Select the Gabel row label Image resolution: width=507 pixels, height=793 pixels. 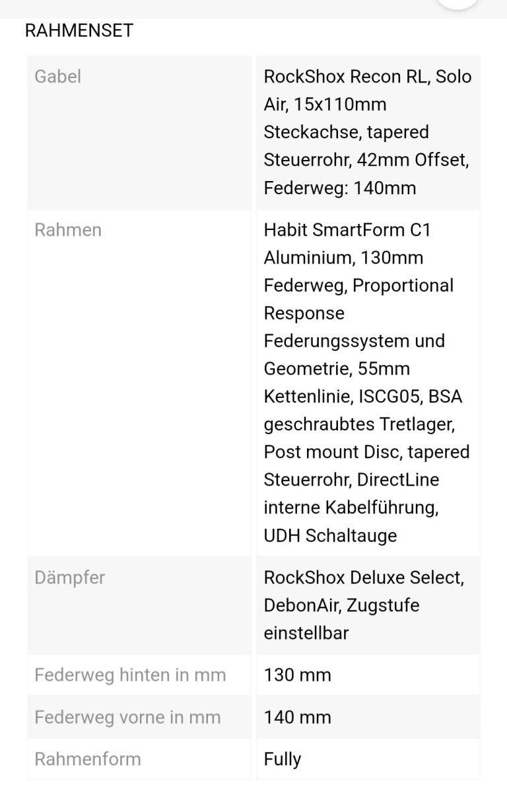(58, 77)
